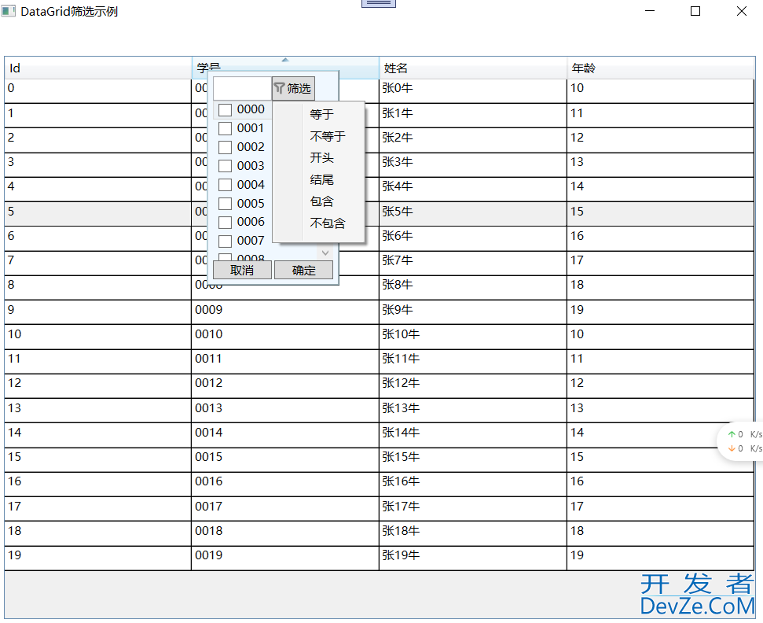Select the 学号 cell 0010
Image resolution: width=763 pixels, height=623 pixels.
point(285,337)
